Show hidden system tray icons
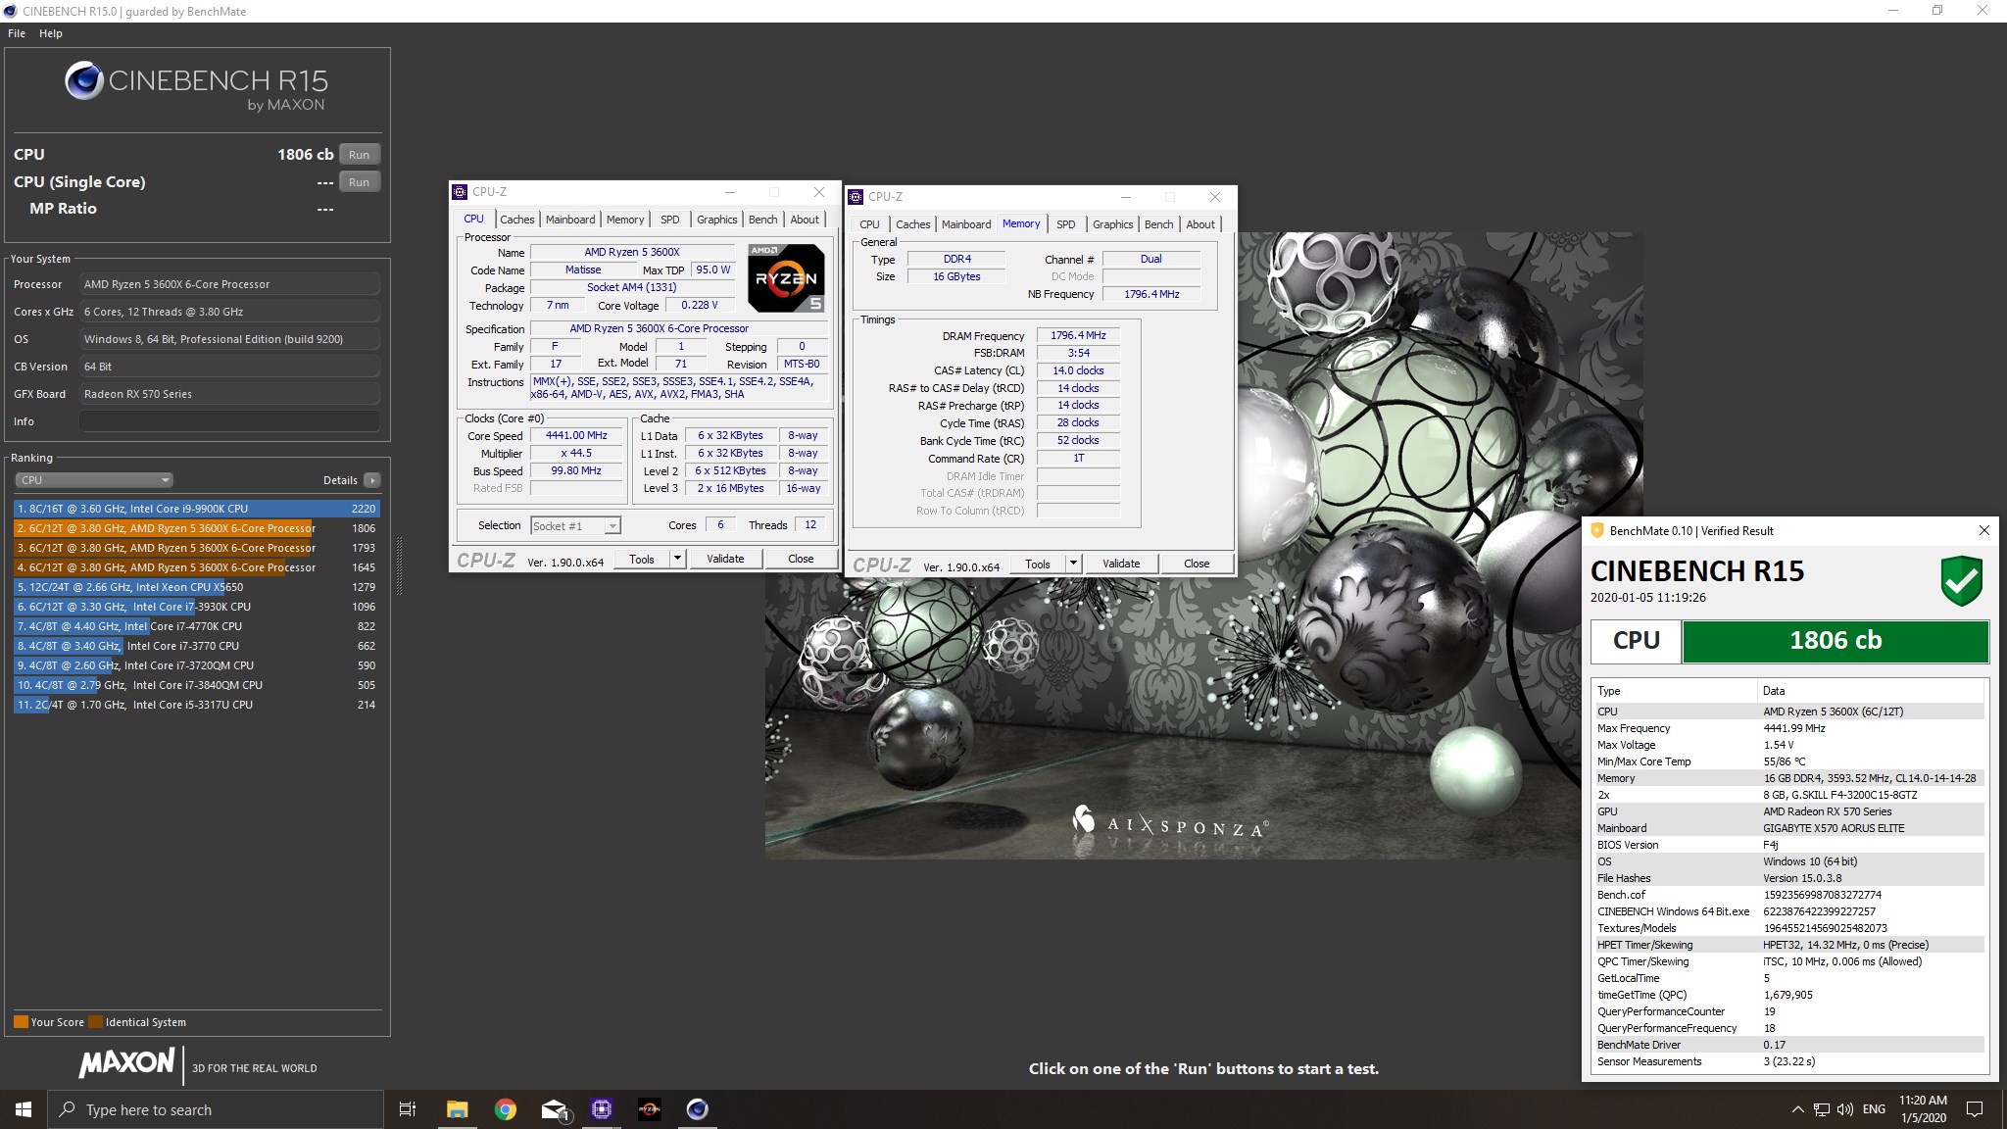2007x1129 pixels. 1797,1109
